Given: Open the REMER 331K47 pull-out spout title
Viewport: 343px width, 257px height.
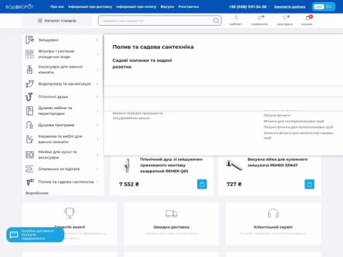Looking at the screenshot, I should coord(277,162).
